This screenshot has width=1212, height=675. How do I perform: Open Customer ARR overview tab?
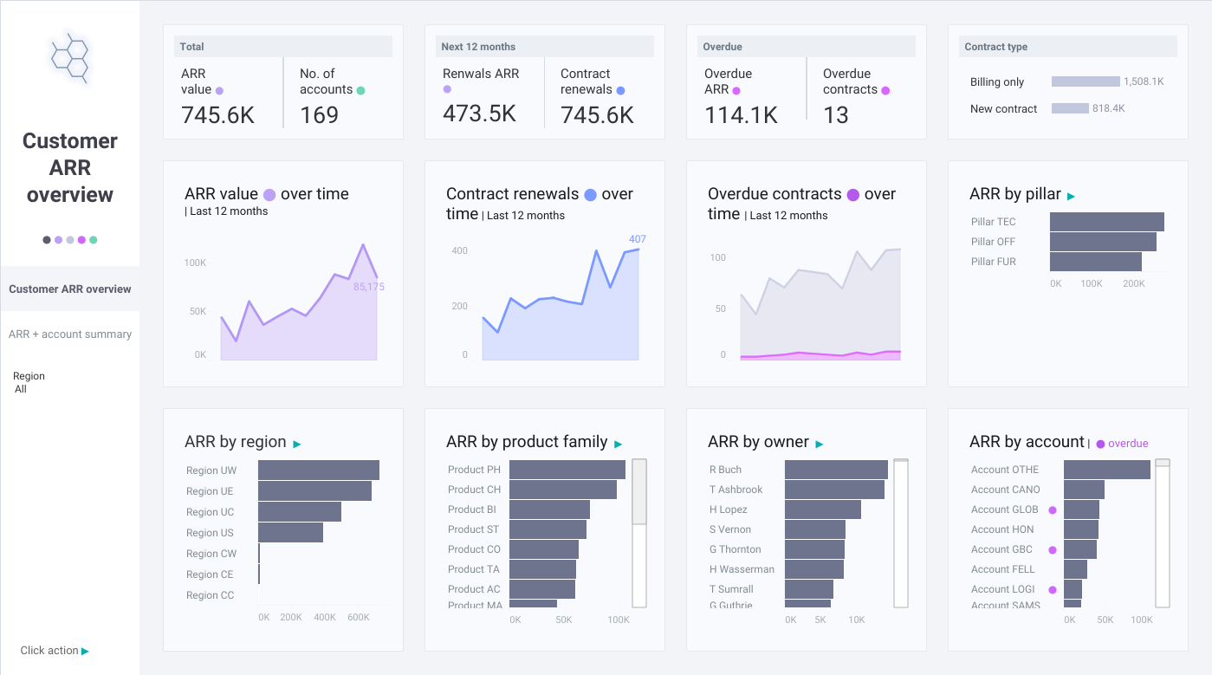(x=70, y=289)
